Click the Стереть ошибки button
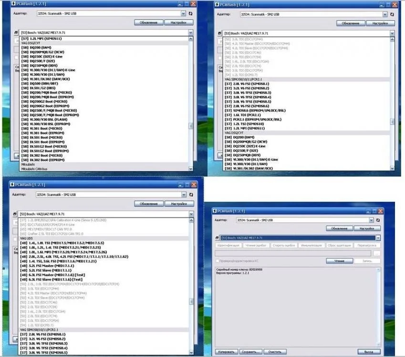 284,246
